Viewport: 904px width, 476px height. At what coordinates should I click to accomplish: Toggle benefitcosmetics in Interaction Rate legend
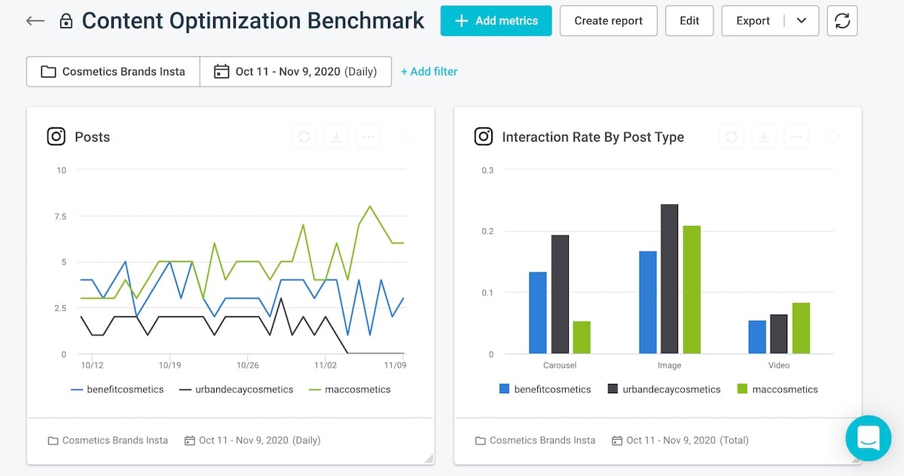tap(545, 389)
